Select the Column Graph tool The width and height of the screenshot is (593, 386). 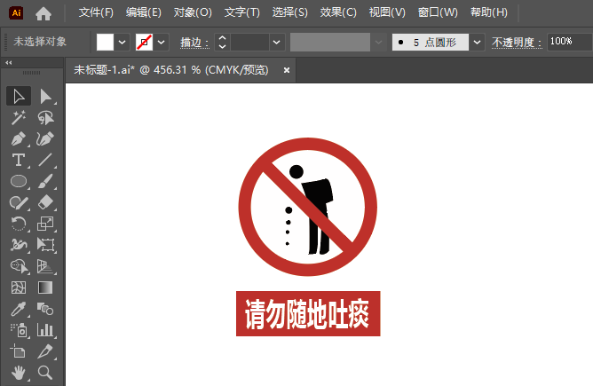(x=46, y=330)
